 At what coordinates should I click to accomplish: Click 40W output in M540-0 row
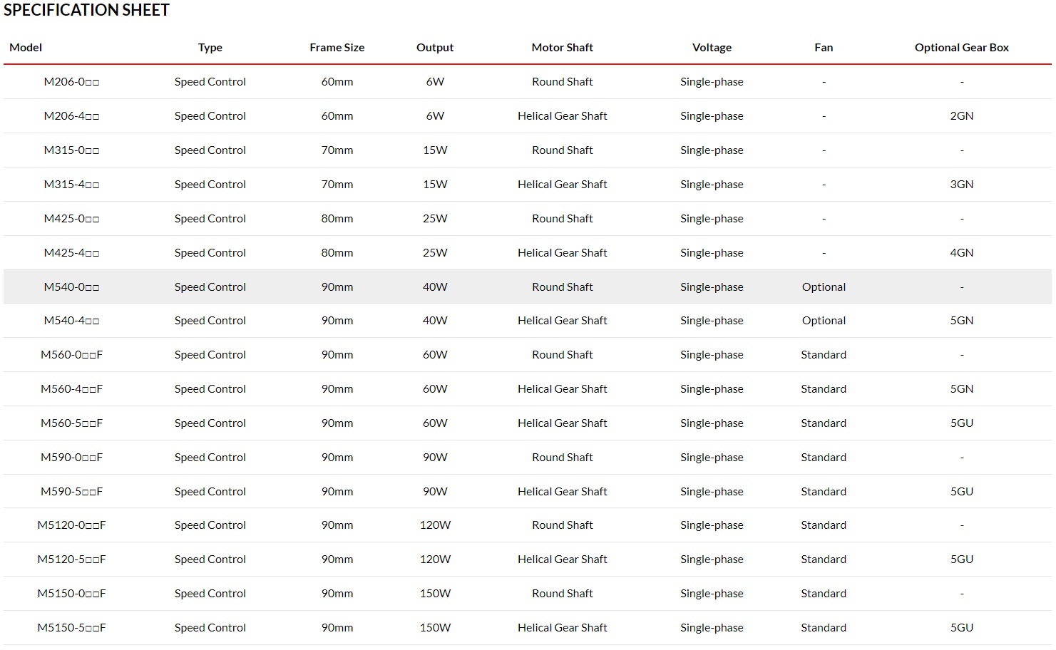click(435, 287)
